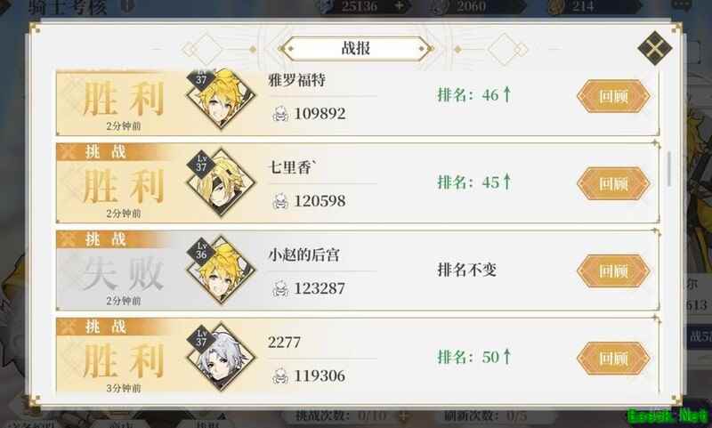Image resolution: width=712 pixels, height=428 pixels.
Task: Tap the power icon beside 109892
Action: [x=280, y=114]
